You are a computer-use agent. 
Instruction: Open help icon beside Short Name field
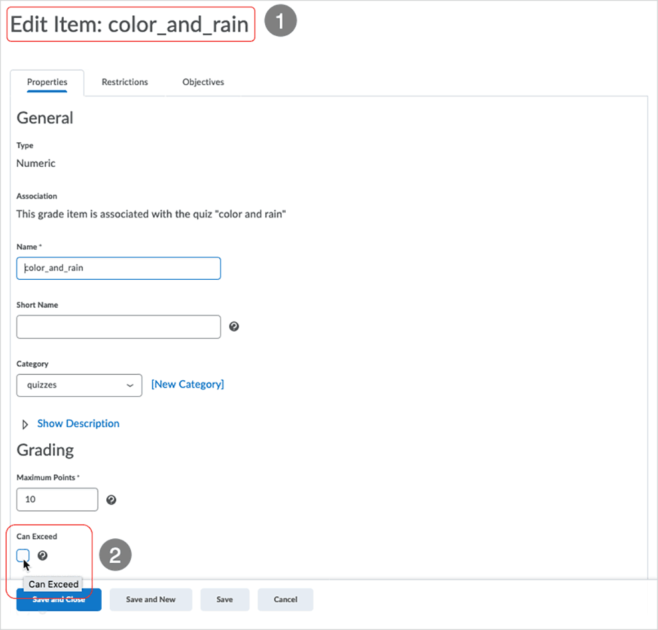point(234,326)
